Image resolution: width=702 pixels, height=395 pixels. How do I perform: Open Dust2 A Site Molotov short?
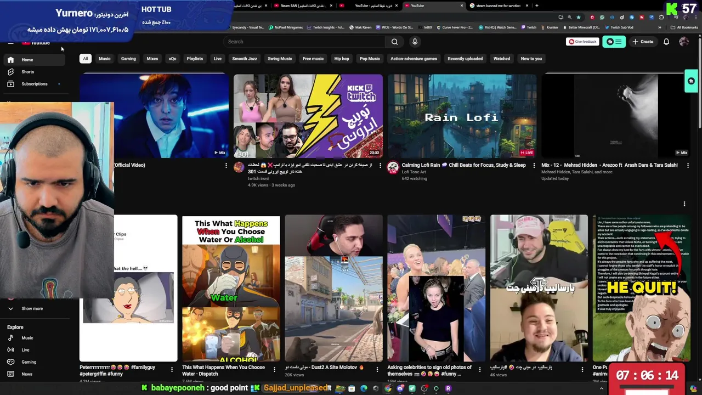(333, 288)
